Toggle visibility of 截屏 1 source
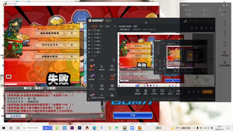Viewport: 233px width, 131px height. tap(89, 52)
